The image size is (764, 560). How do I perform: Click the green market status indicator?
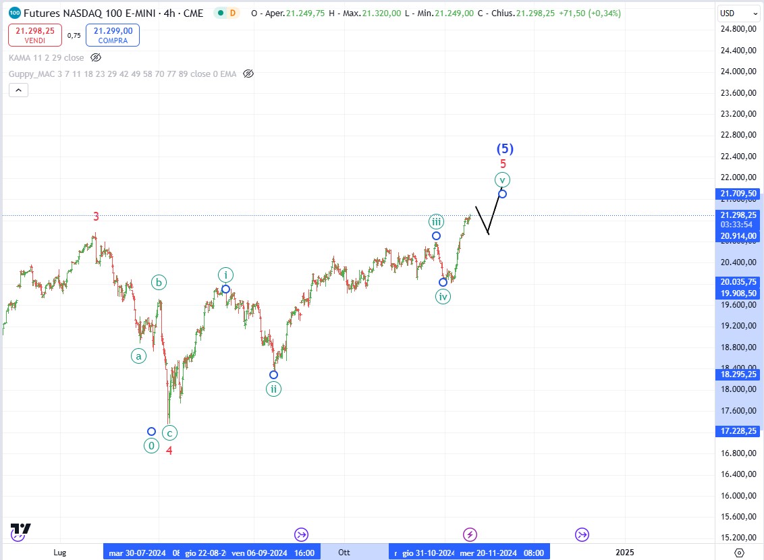221,13
